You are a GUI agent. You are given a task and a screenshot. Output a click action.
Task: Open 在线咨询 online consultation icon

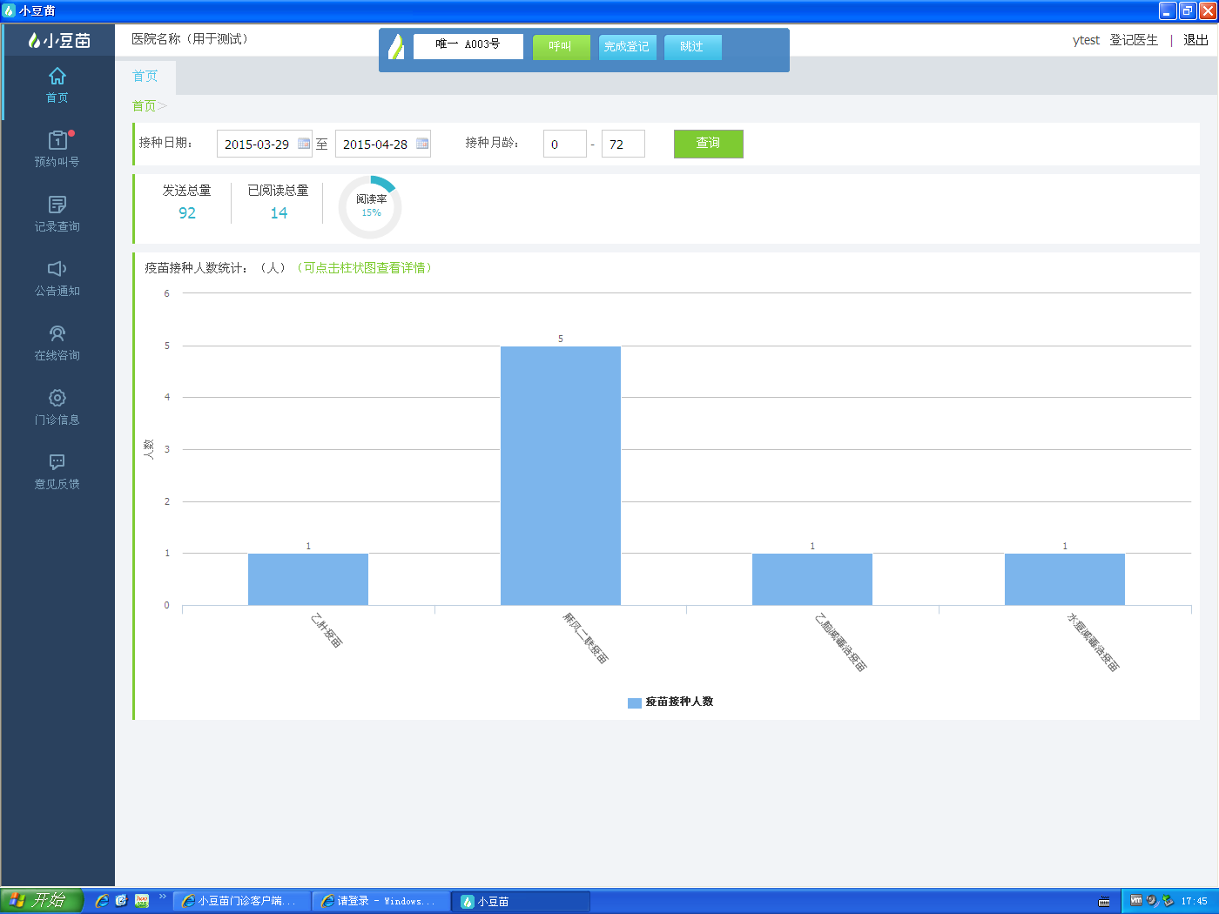(57, 333)
